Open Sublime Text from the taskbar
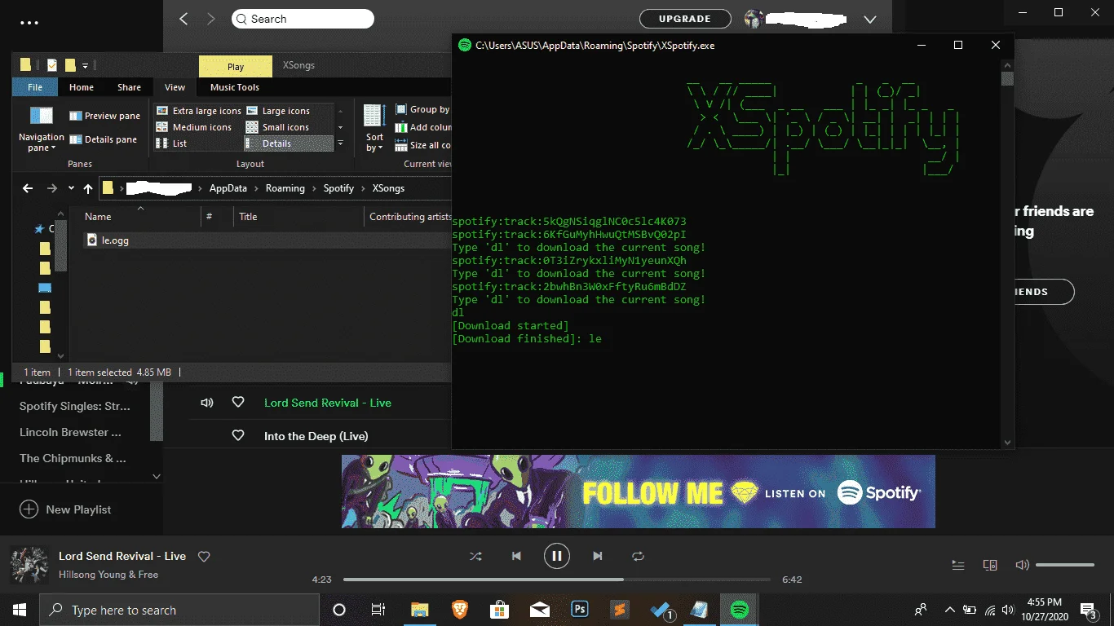Screen dimensions: 1114x626 click(x=621, y=610)
